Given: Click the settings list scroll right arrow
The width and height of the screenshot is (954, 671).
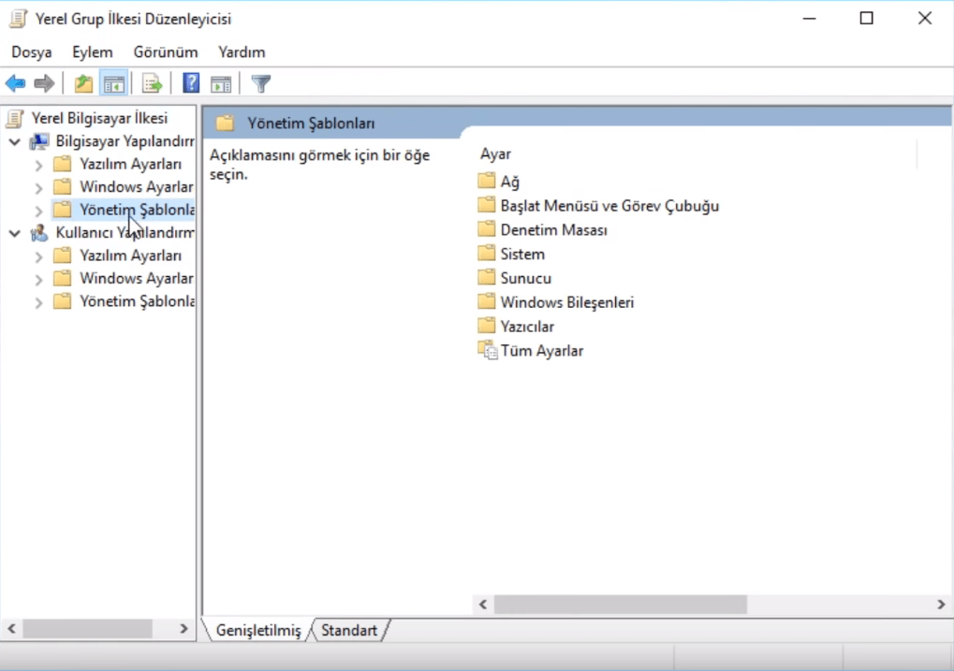Looking at the screenshot, I should [941, 604].
